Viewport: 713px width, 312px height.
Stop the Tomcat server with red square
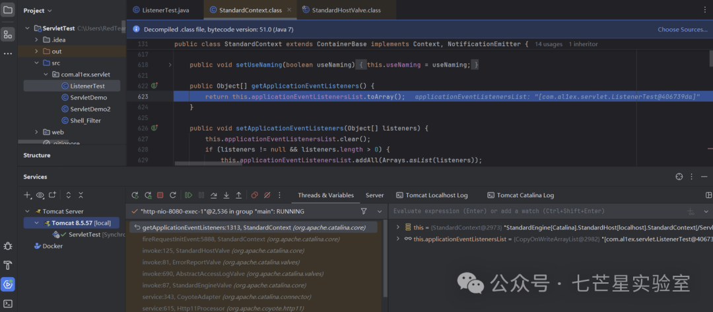click(160, 195)
